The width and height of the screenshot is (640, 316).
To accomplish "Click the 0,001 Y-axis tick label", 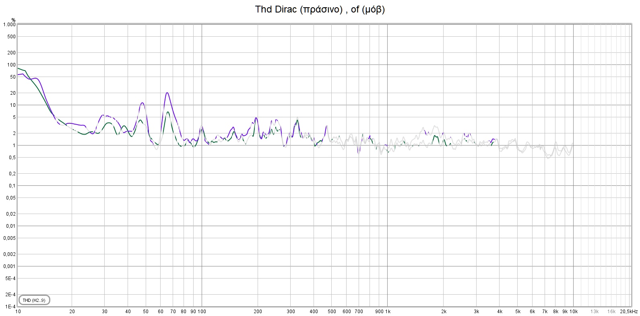I will pyautogui.click(x=10, y=266).
